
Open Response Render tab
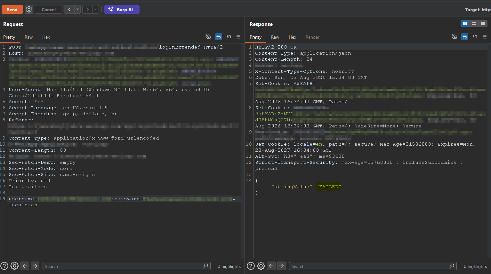[312, 37]
